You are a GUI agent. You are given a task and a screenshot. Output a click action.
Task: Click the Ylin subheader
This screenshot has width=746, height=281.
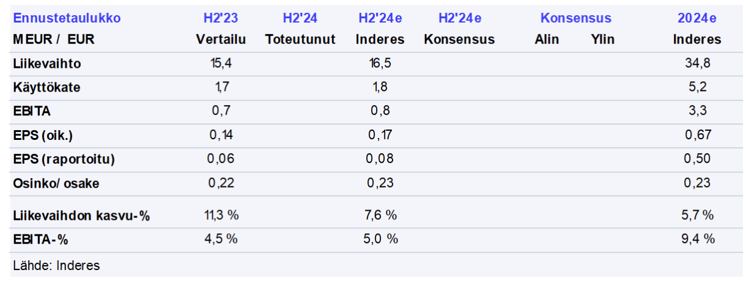point(603,40)
